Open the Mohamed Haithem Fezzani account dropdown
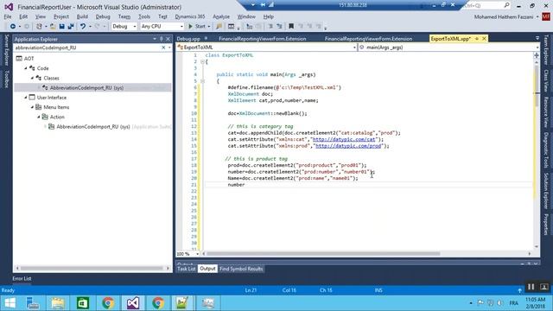The height and width of the screenshot is (311, 553). [506, 17]
